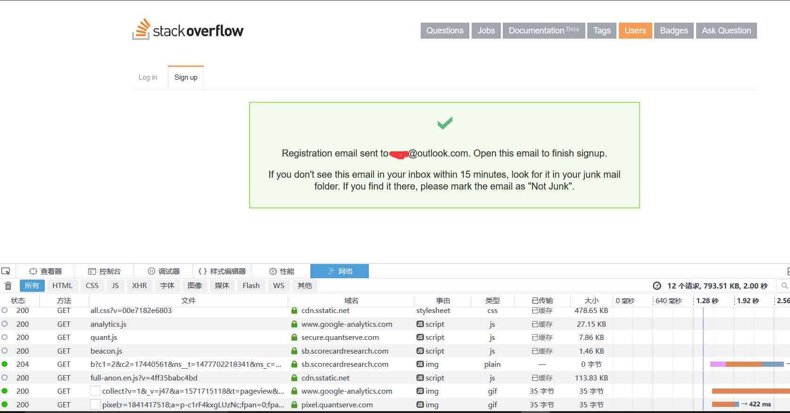
Task: Filter requests by 所有
Action: point(32,286)
